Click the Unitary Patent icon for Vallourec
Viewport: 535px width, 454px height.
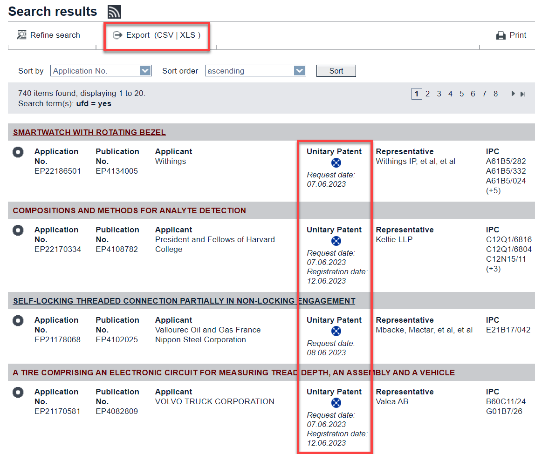(x=336, y=331)
